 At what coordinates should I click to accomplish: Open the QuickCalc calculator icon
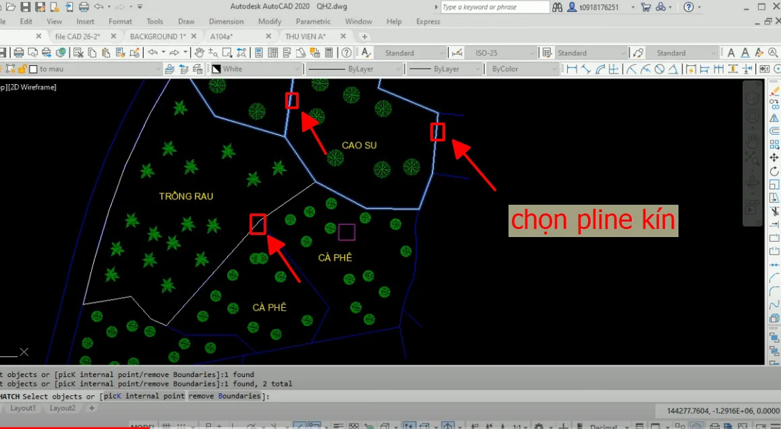328,53
